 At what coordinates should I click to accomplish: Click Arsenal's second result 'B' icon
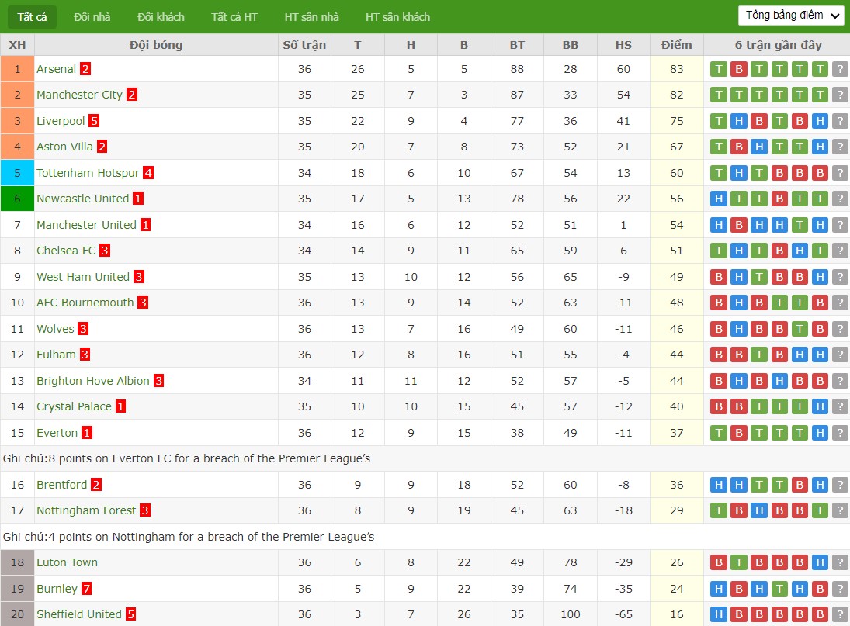click(739, 69)
